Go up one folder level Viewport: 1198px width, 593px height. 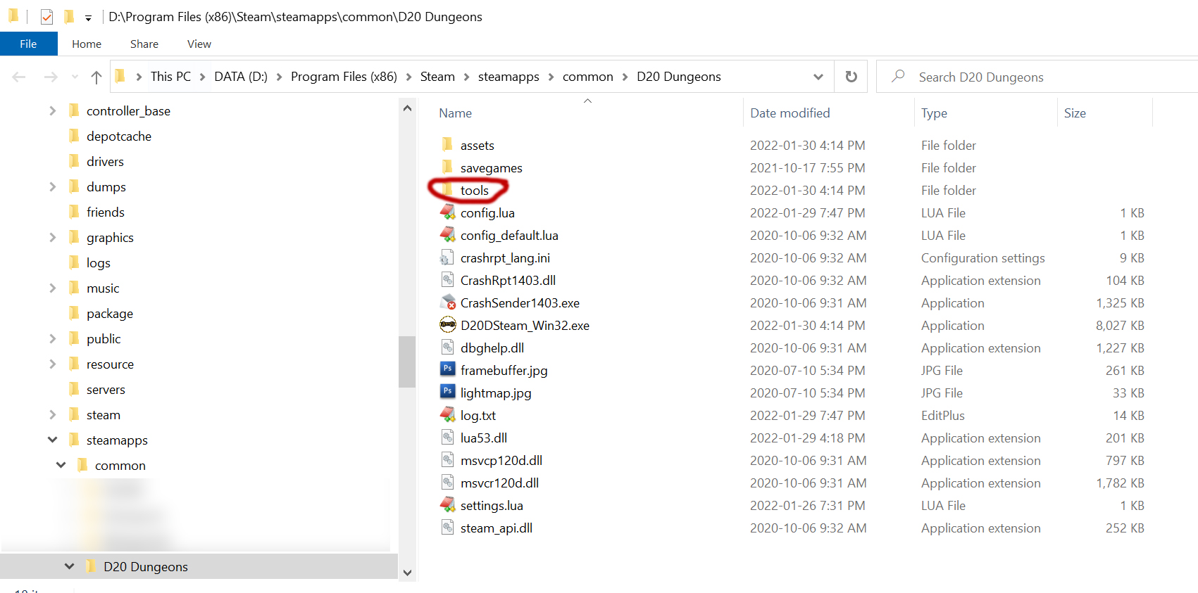click(x=96, y=77)
